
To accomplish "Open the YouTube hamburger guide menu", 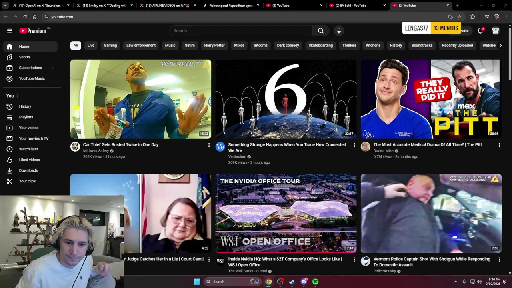I will pos(10,30).
